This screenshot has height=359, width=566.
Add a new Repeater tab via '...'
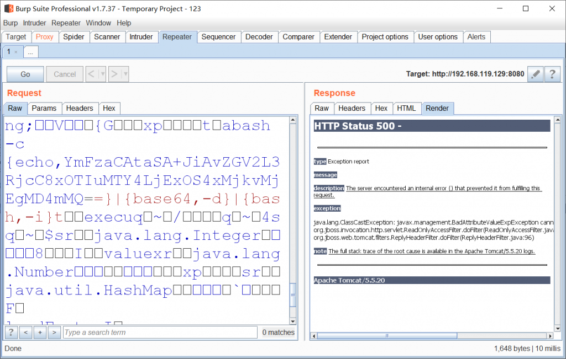pos(31,52)
